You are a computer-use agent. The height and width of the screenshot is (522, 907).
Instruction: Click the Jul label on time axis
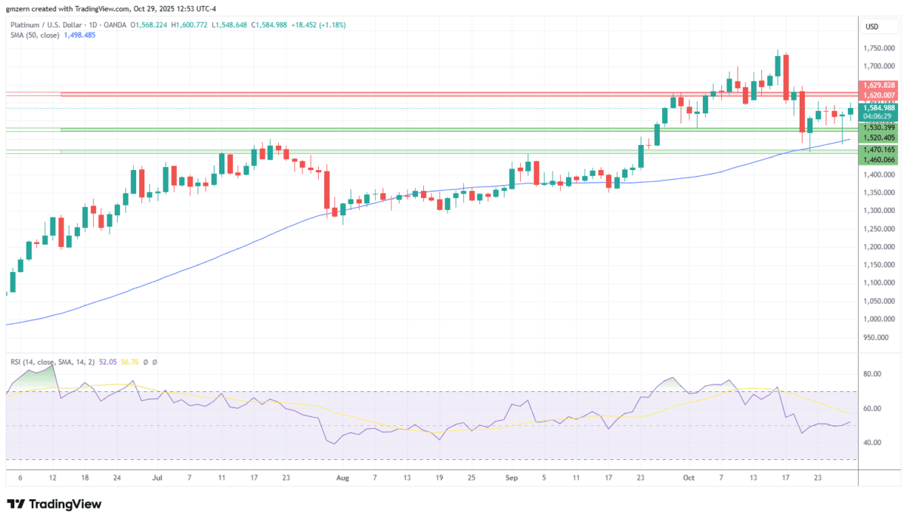(157, 477)
